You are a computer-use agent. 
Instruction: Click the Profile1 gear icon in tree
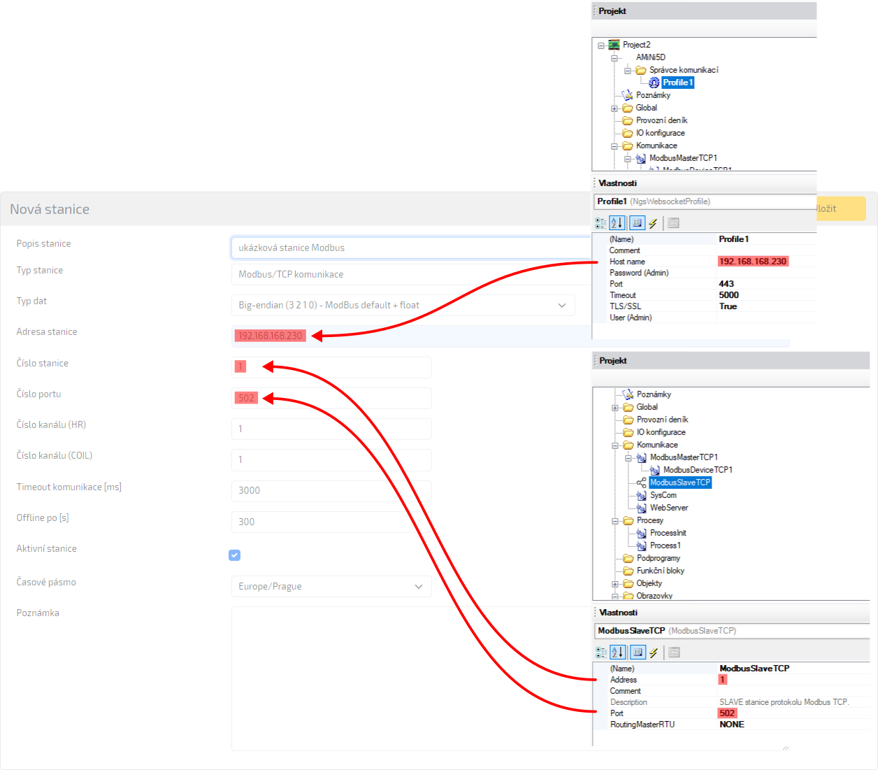654,83
